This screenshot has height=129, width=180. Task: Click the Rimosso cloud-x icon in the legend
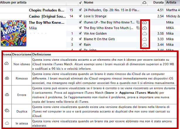[7, 78]
